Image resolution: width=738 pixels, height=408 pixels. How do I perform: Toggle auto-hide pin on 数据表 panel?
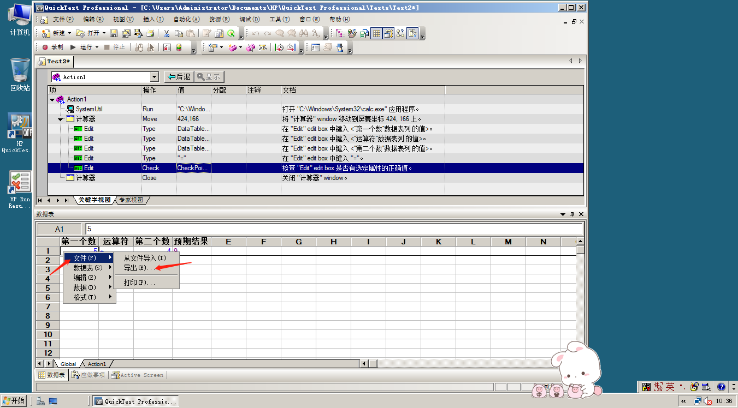pos(572,214)
